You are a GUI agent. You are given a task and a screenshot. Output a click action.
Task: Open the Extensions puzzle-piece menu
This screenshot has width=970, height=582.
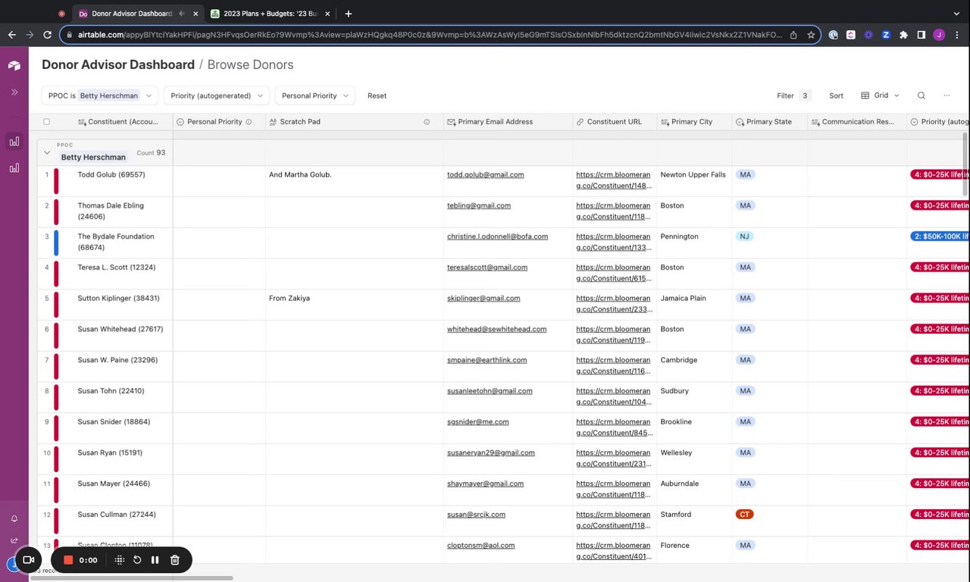pyautogui.click(x=904, y=35)
